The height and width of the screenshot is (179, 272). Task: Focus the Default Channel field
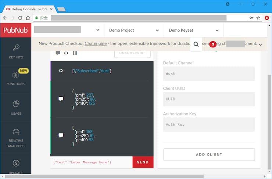pyautogui.click(x=209, y=74)
